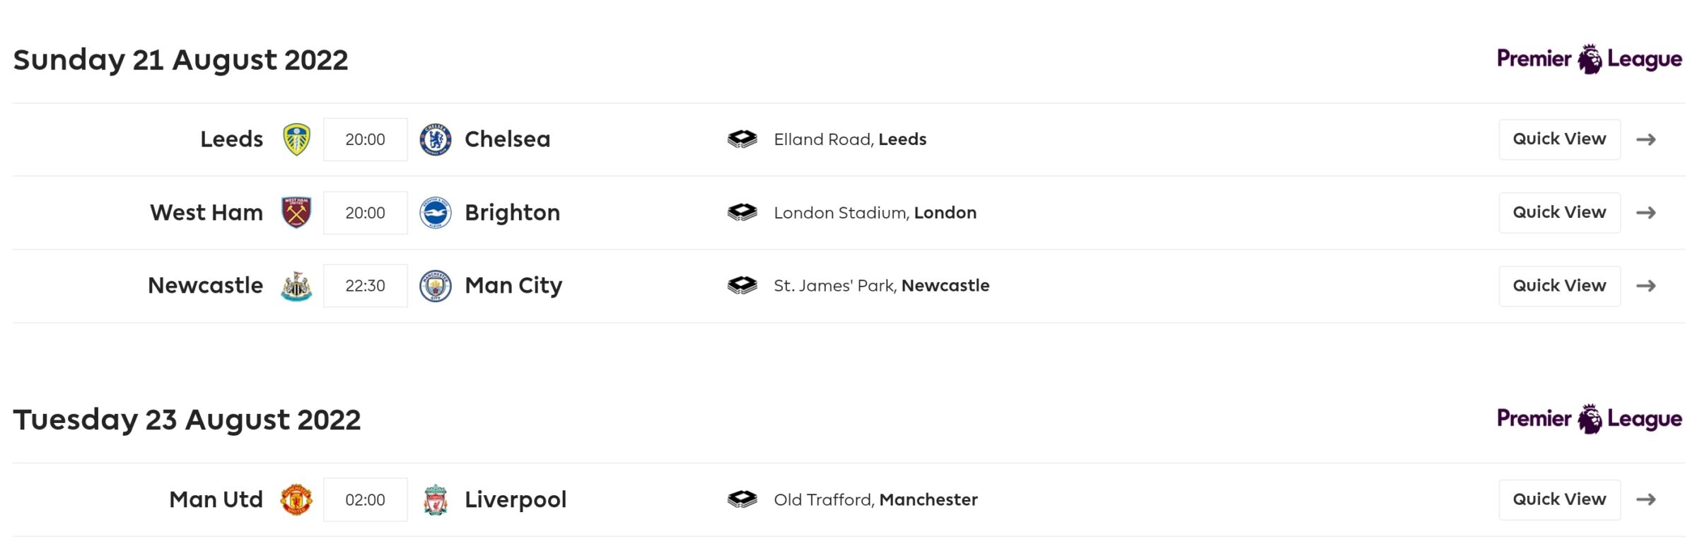This screenshot has height=551, width=1697.
Task: Select the Brighton team name
Action: pos(512,212)
